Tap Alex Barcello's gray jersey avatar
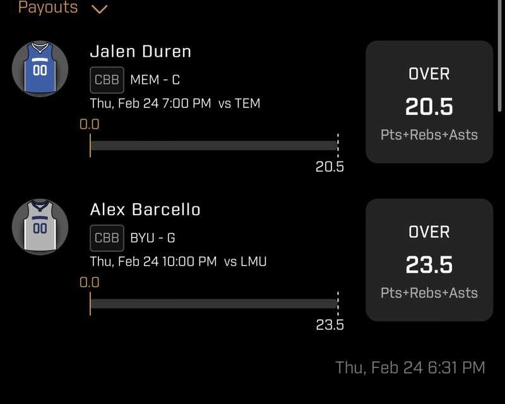This screenshot has height=404, width=505. click(40, 227)
